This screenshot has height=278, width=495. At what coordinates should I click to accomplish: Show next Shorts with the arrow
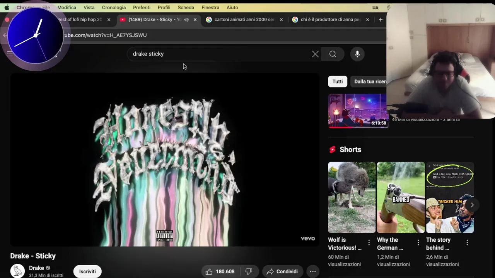click(x=472, y=205)
